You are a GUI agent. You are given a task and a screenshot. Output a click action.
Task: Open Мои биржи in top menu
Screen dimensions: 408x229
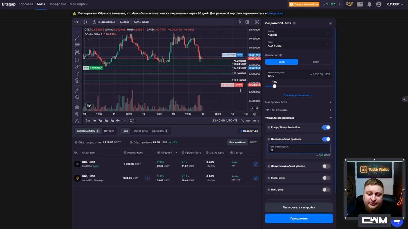79,4
